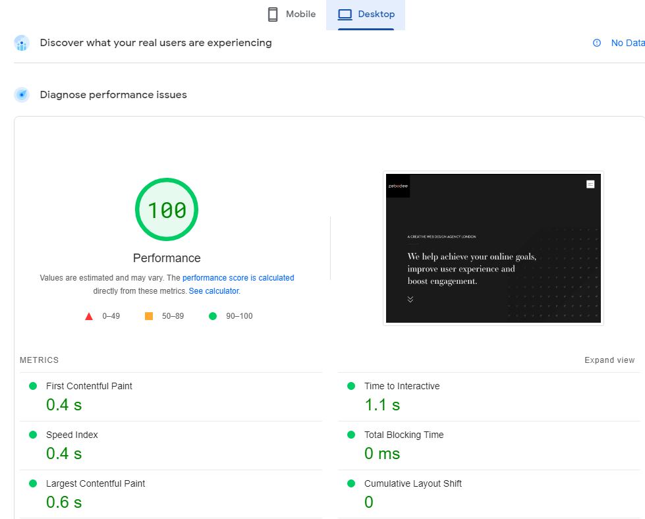
Task: Click the Speed Index label
Action: (x=72, y=435)
